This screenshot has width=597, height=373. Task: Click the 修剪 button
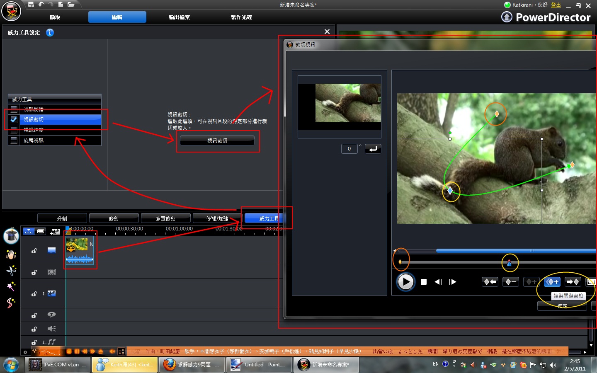pyautogui.click(x=114, y=218)
